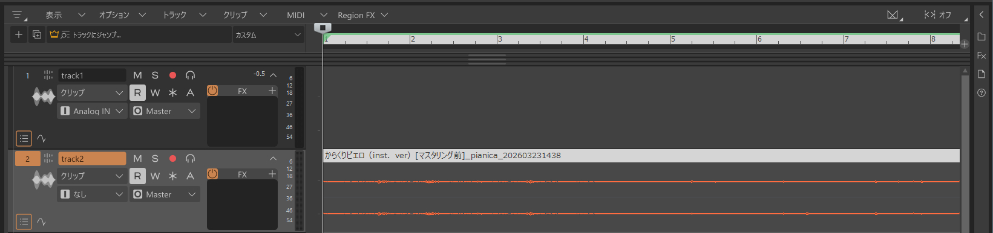Click the crown track manager icon
993x233 pixels.
tap(54, 34)
